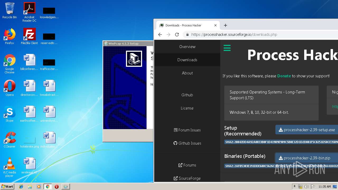
Task: Open the Opera taskbar button
Action: (57, 187)
